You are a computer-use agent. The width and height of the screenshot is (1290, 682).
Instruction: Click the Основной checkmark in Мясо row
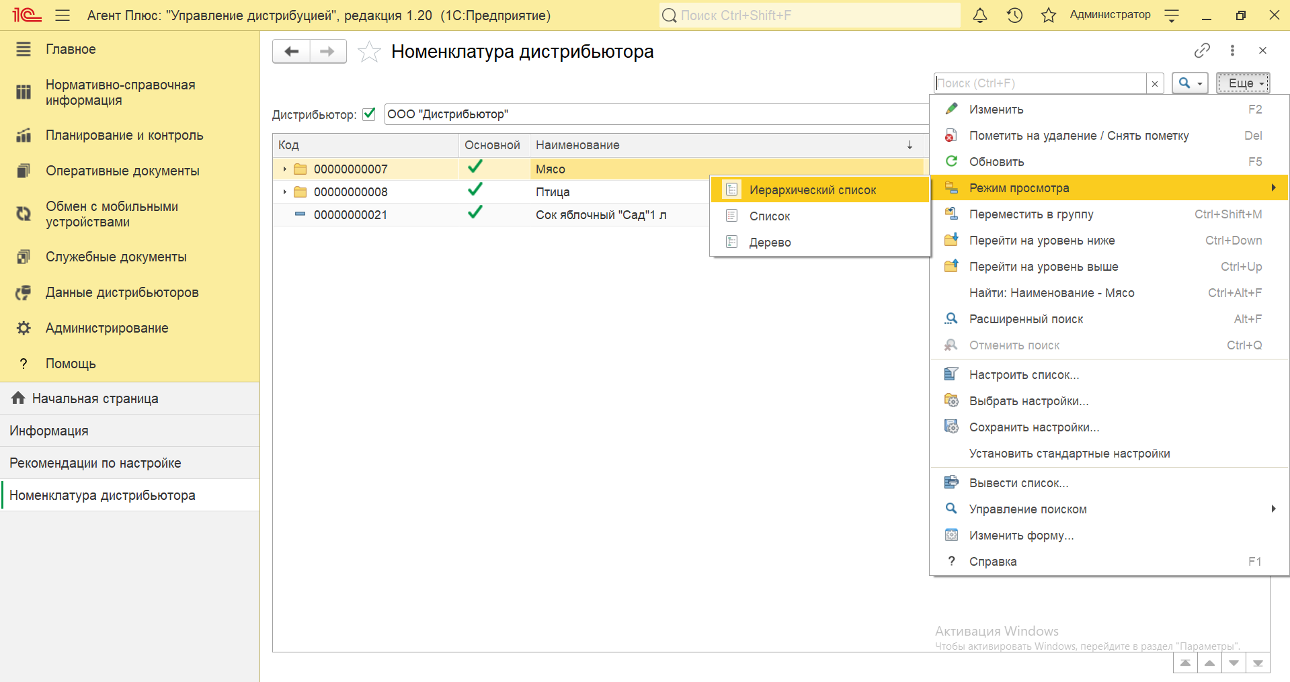[475, 167]
